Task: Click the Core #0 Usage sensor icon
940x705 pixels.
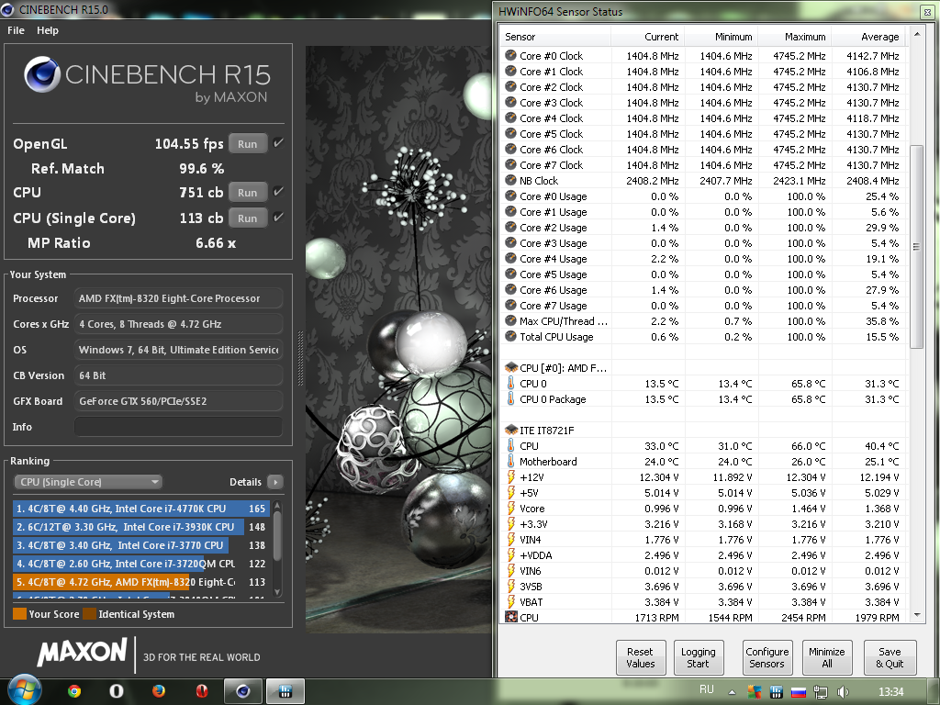Action: point(510,196)
